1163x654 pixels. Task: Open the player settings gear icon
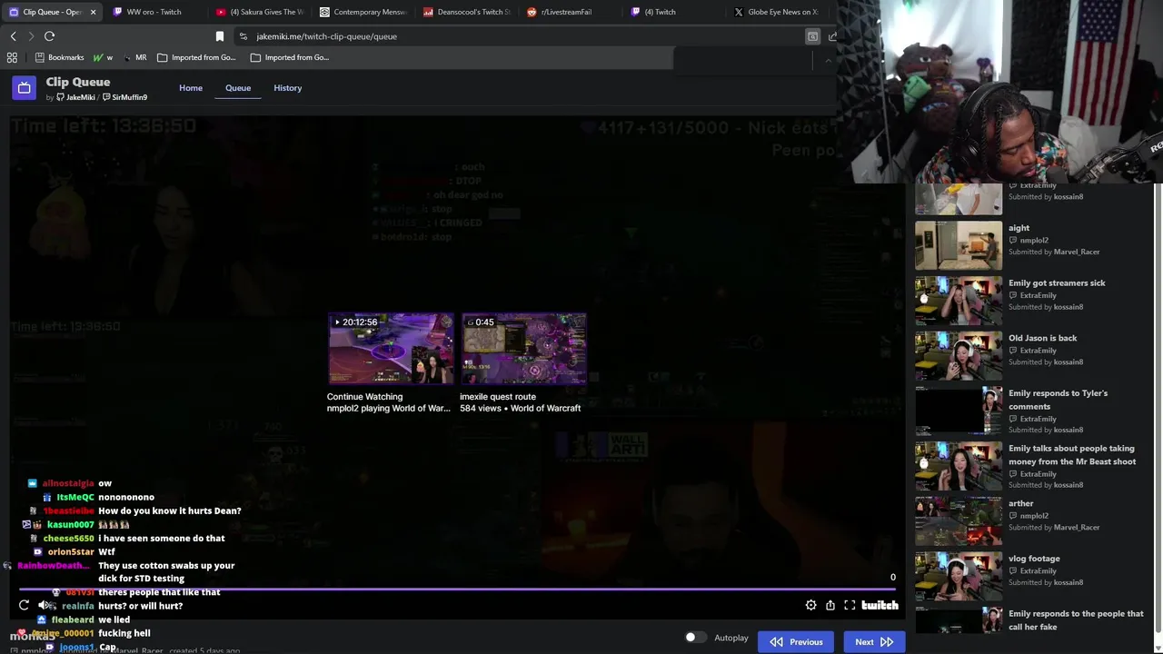tap(811, 605)
